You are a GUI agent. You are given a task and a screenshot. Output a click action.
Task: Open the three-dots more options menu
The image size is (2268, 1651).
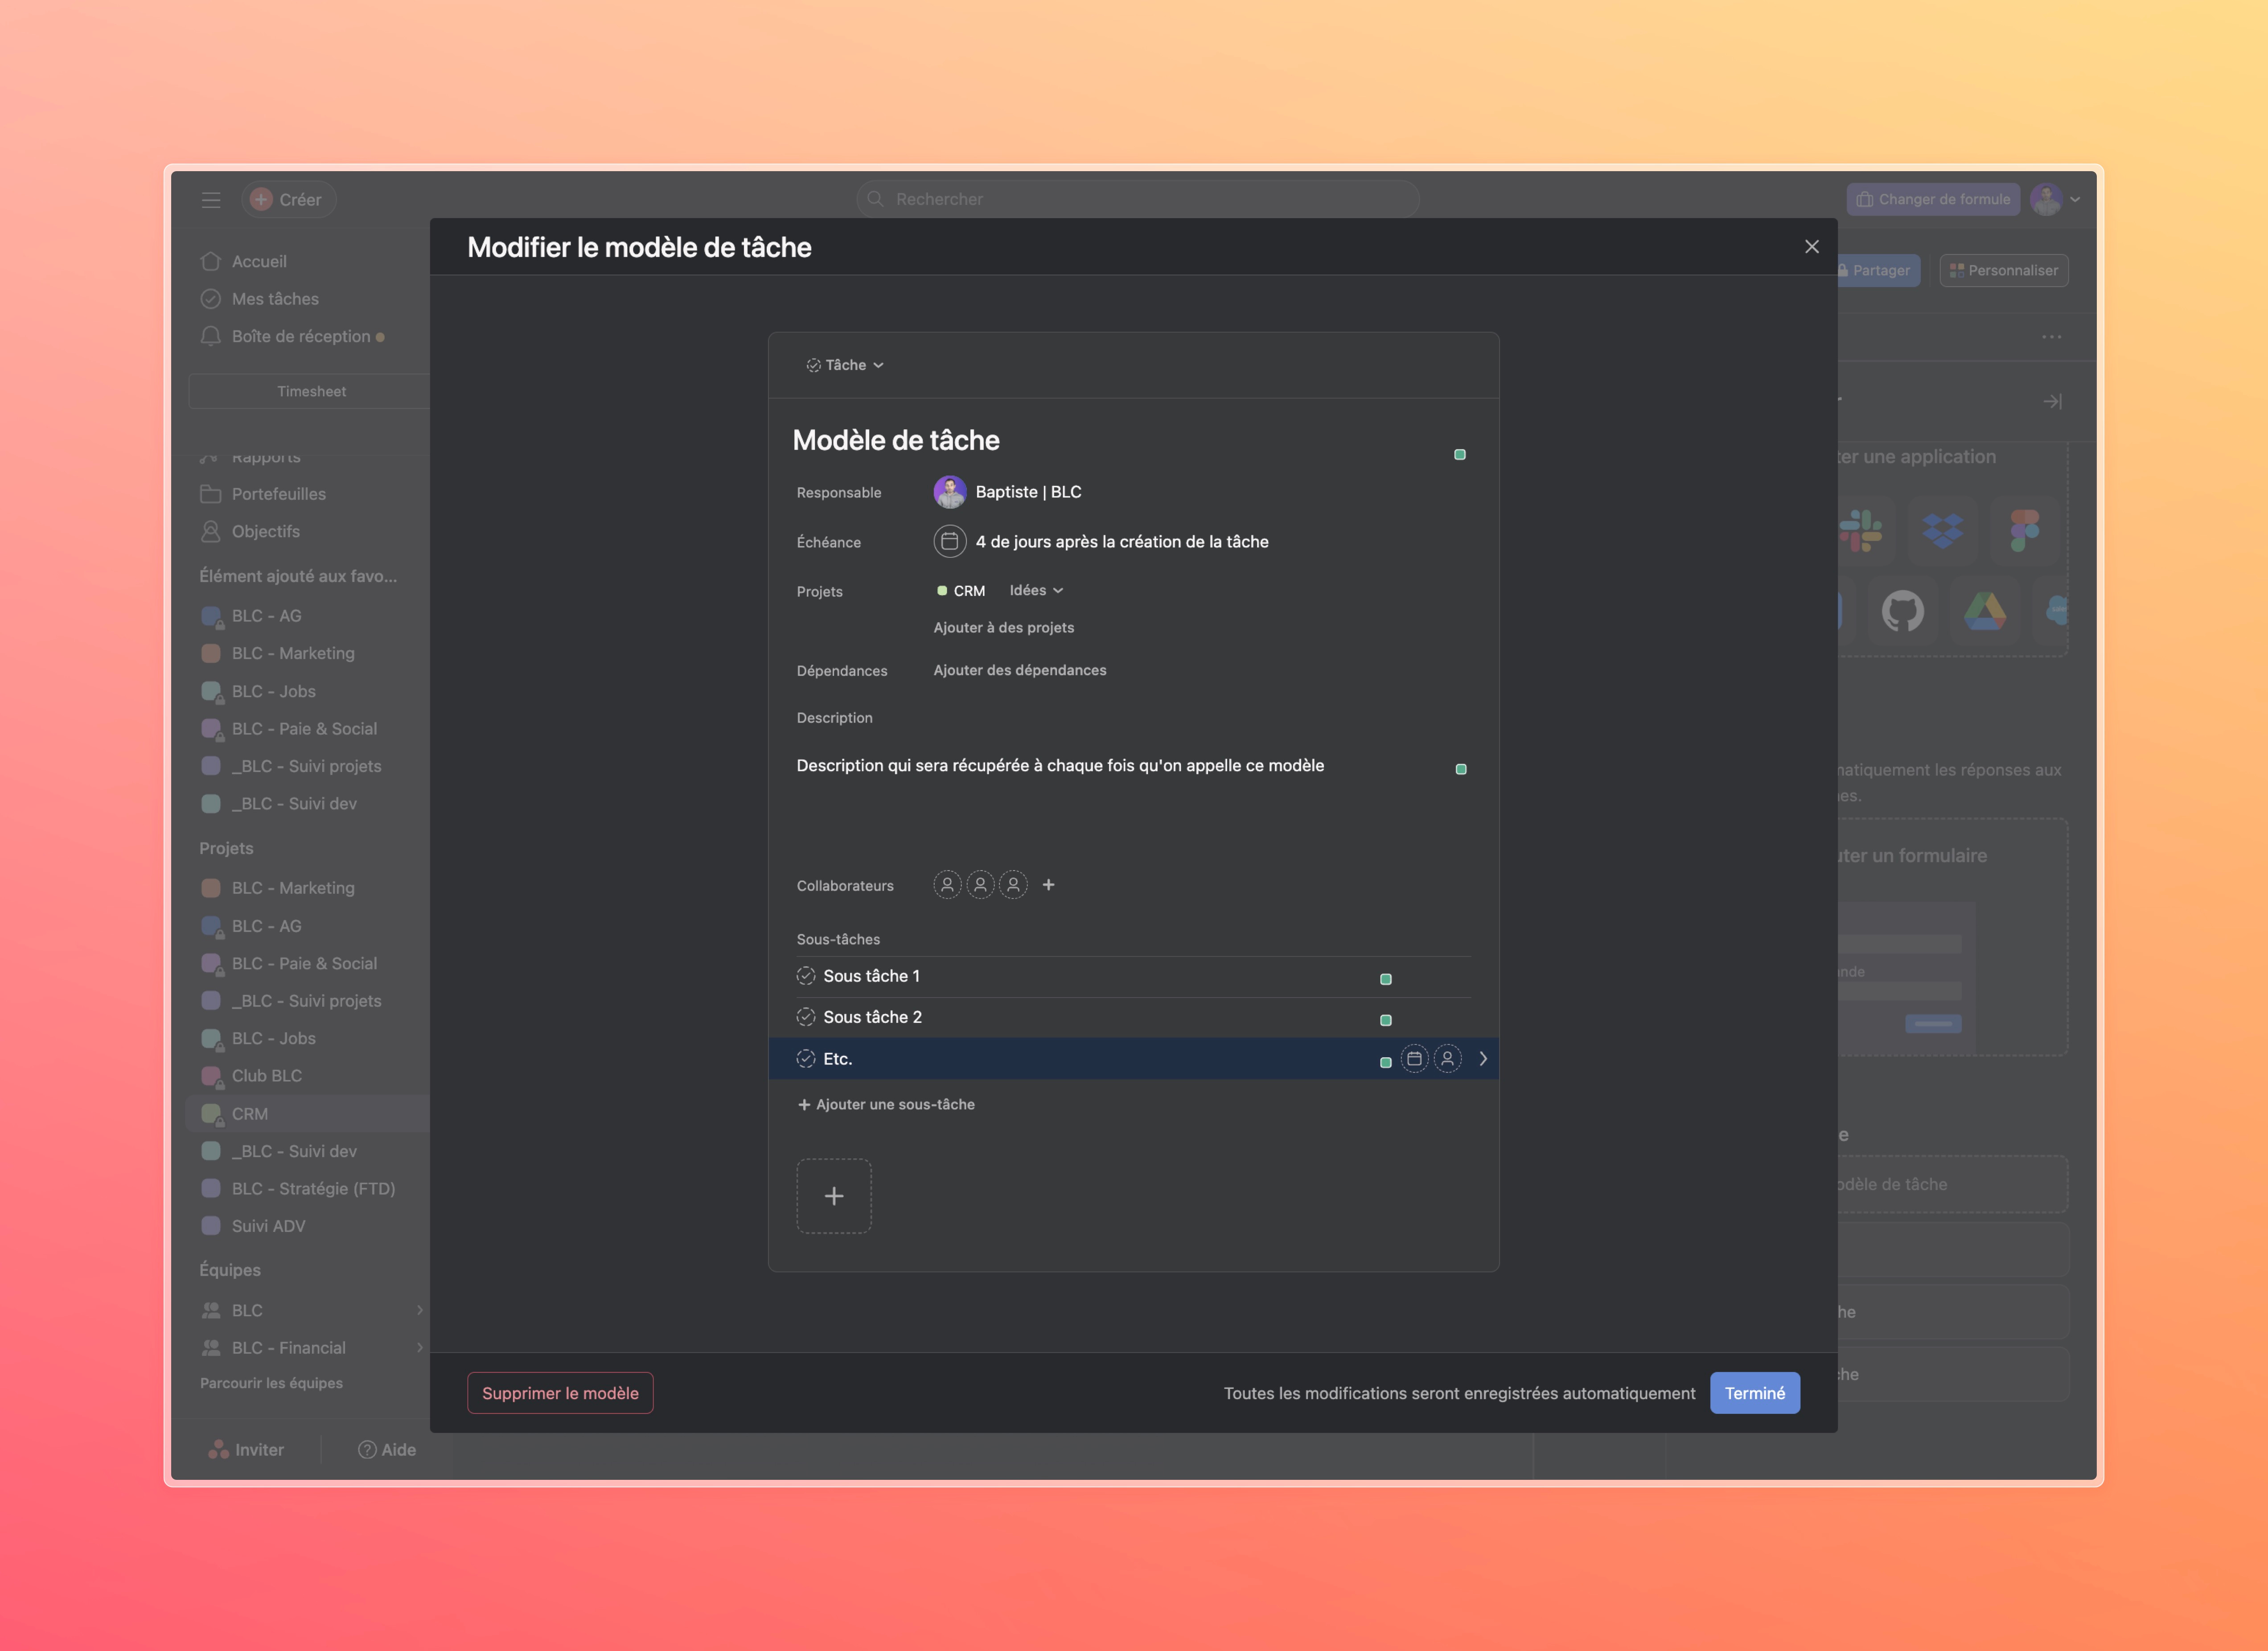pyautogui.click(x=2051, y=337)
